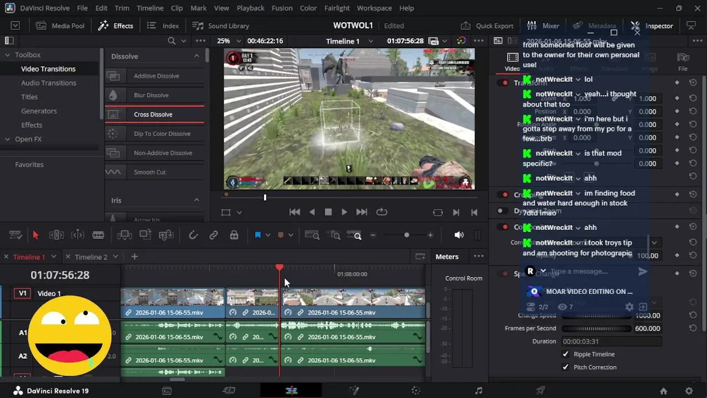
Task: Select the Selection Mode arrow tool
Action: tap(35, 235)
